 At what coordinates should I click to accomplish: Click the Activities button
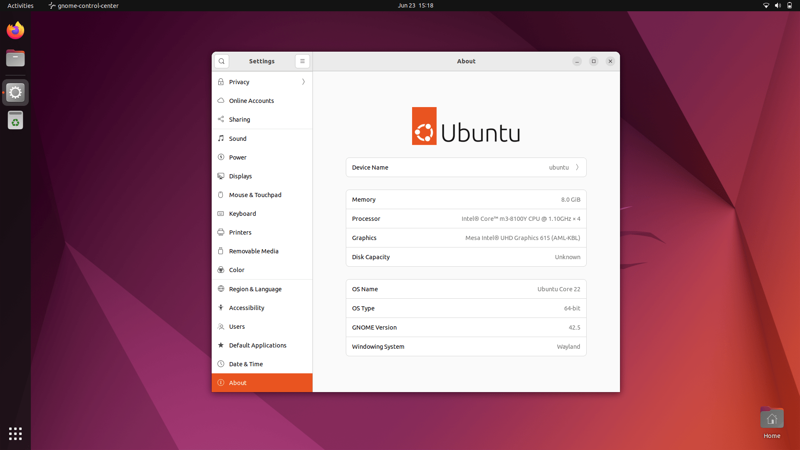coord(20,5)
